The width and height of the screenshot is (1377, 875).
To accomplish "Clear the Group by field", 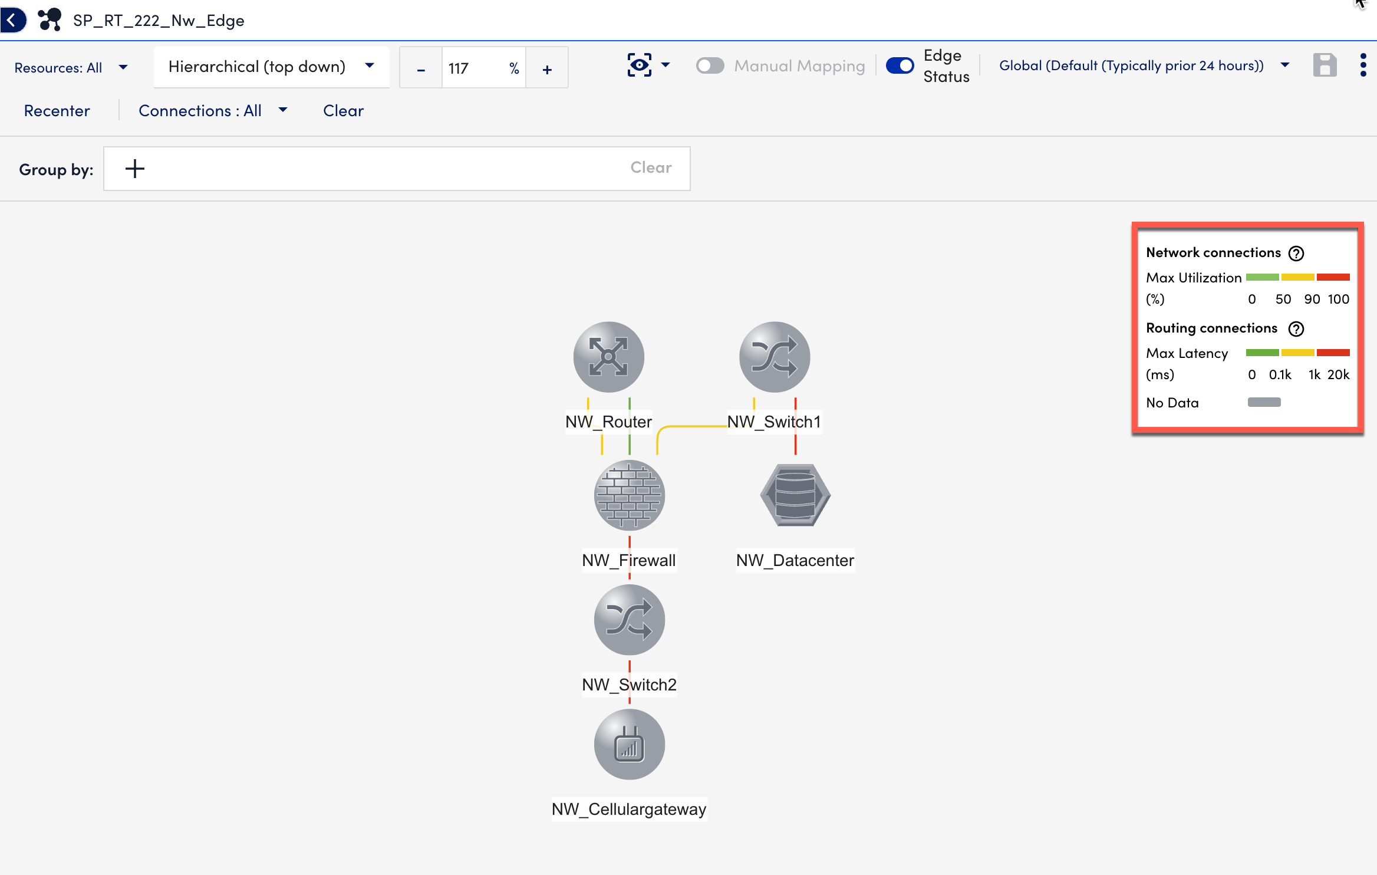I will click(x=651, y=167).
